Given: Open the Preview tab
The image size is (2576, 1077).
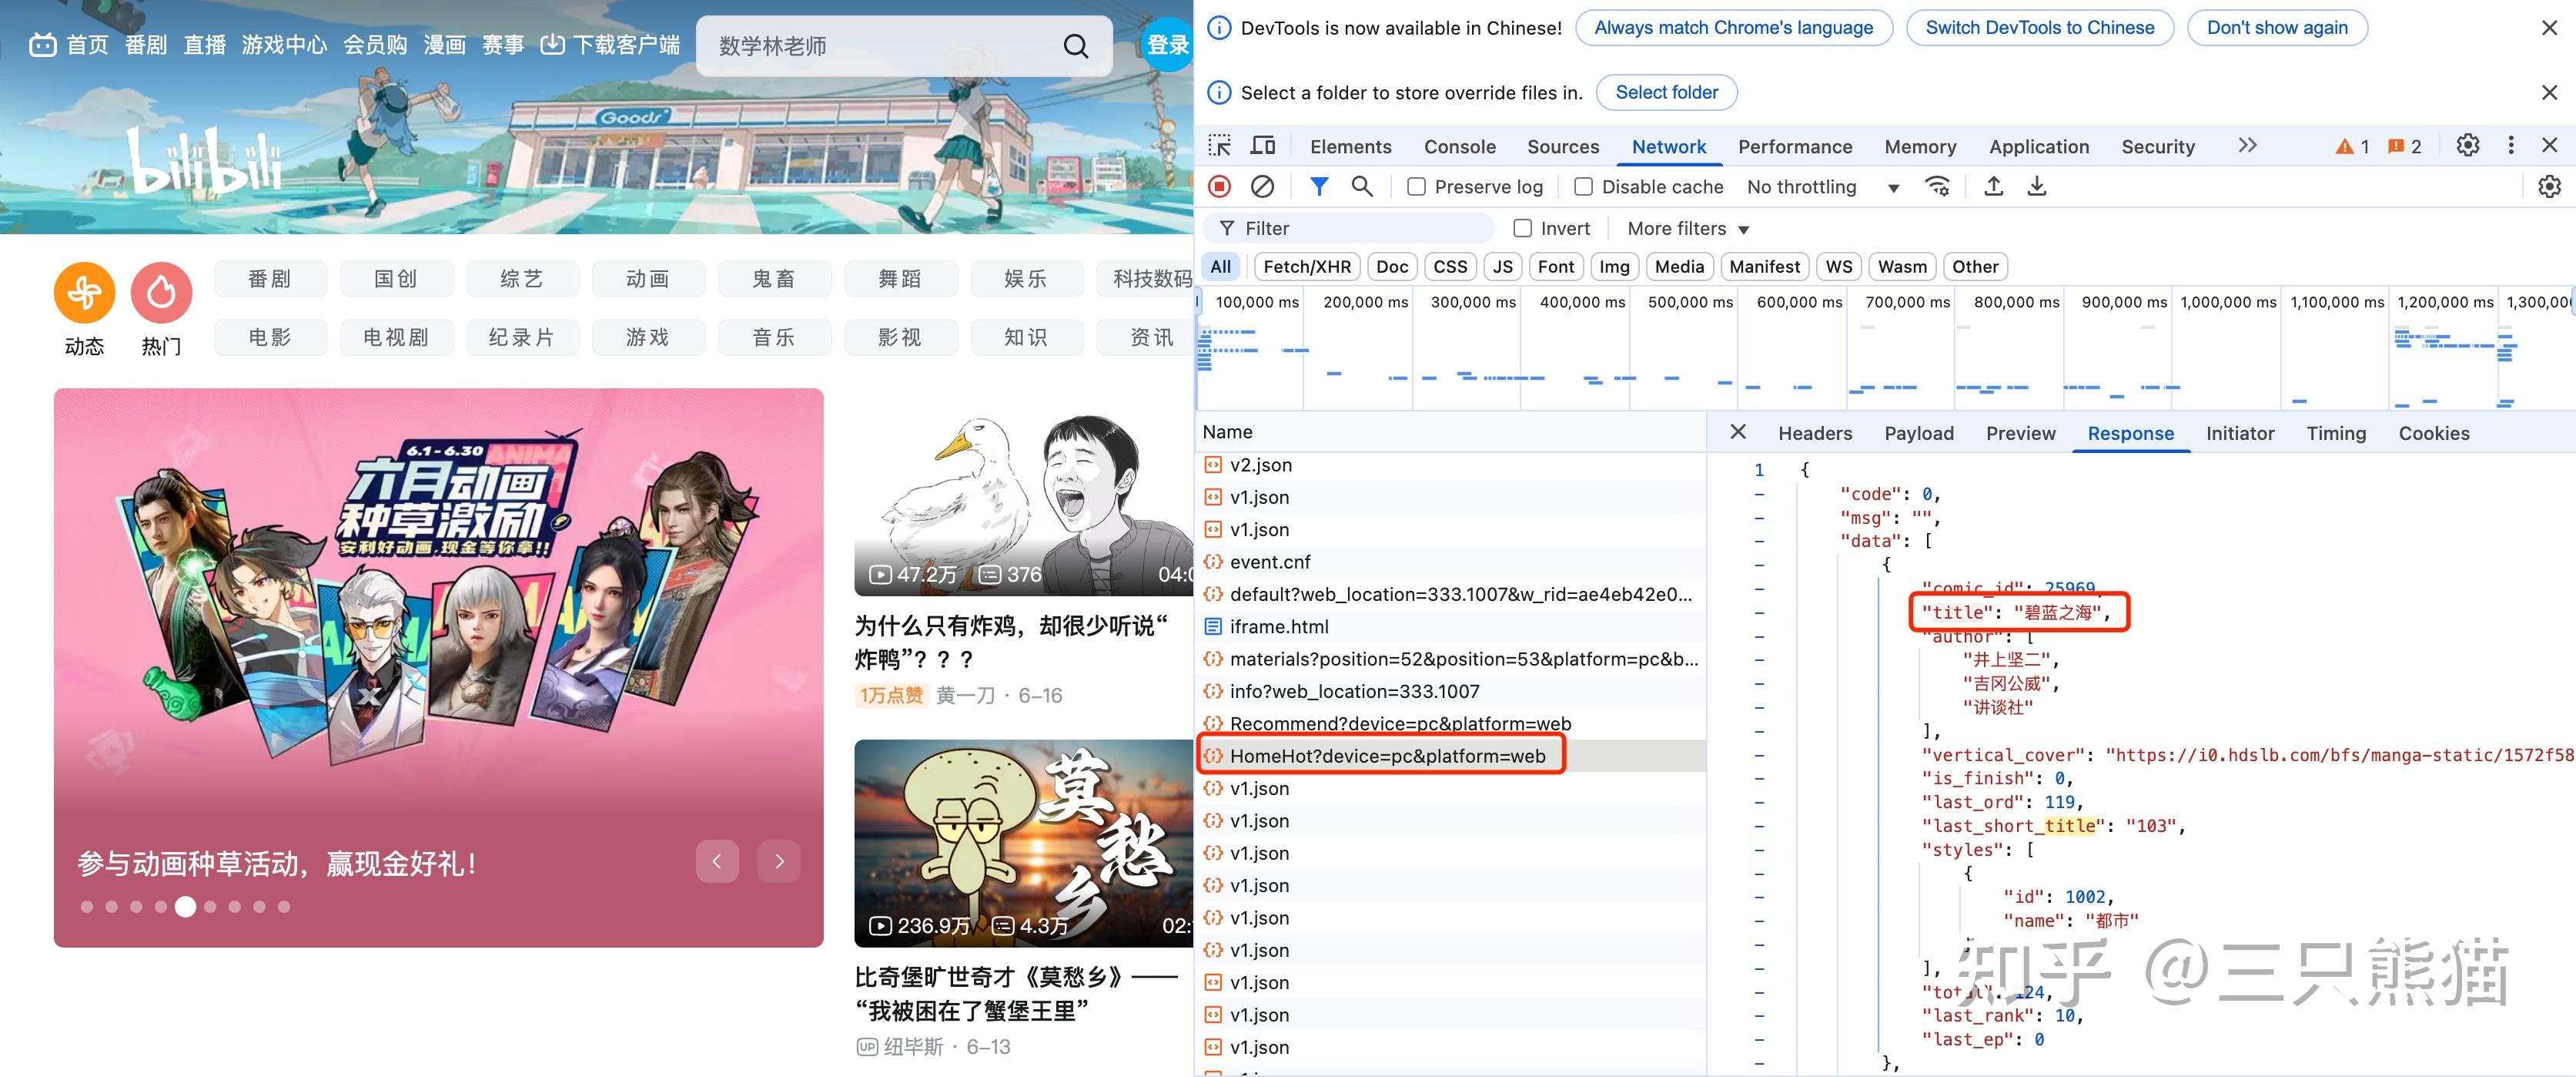Looking at the screenshot, I should click(2020, 434).
